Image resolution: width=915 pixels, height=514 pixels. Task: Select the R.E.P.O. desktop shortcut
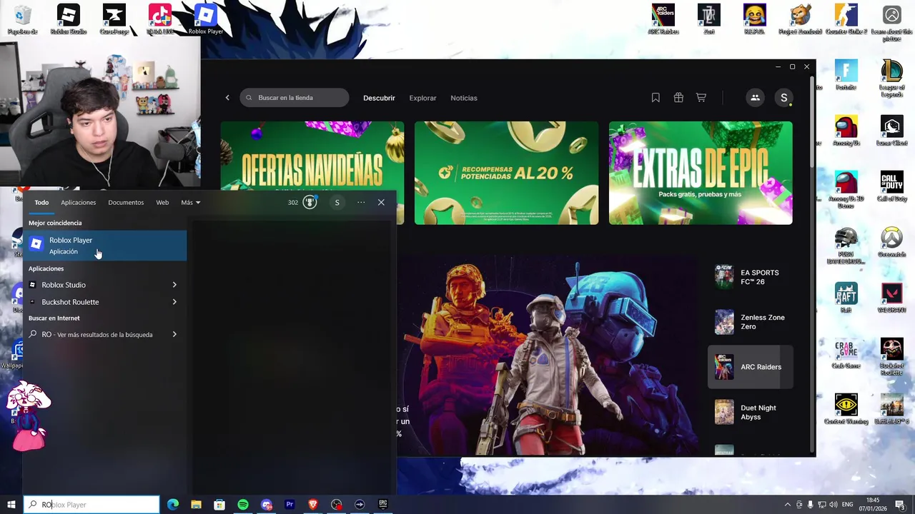point(754,19)
